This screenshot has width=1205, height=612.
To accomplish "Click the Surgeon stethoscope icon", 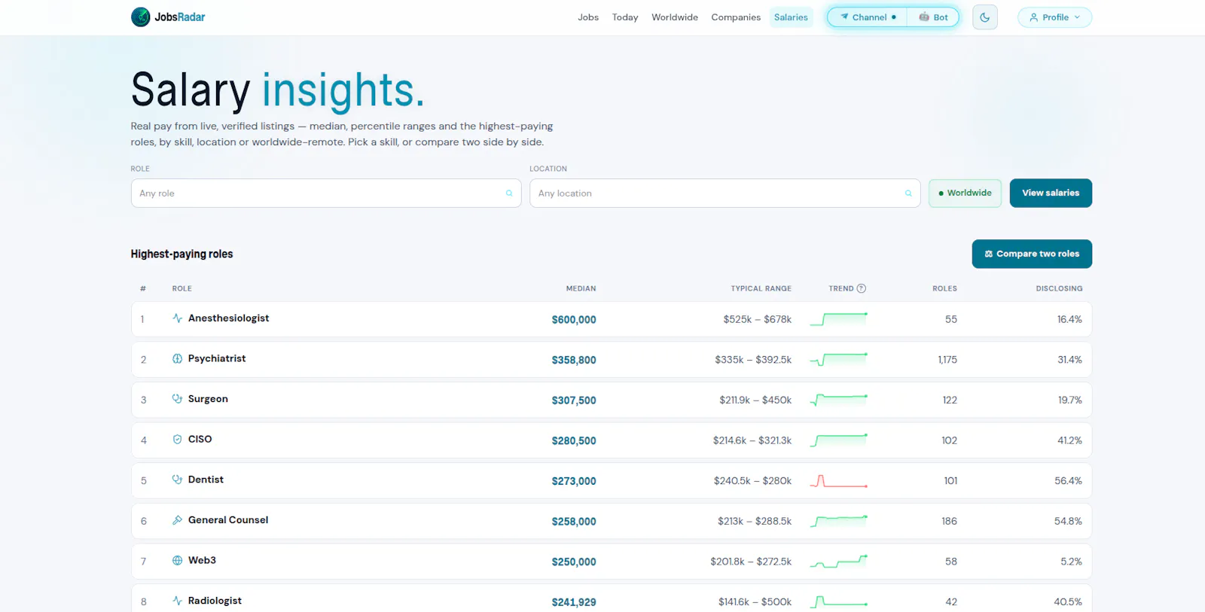I will (178, 399).
